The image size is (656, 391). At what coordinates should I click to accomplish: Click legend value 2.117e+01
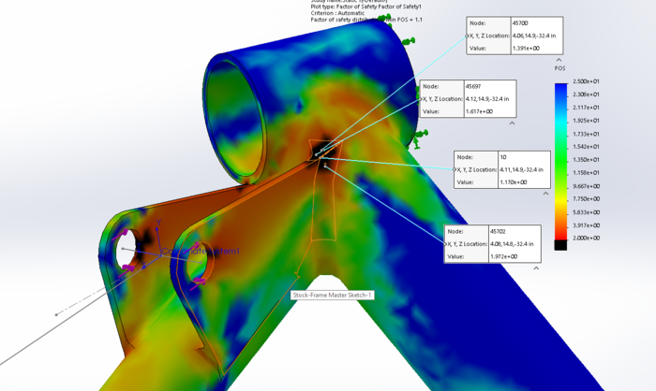point(586,108)
